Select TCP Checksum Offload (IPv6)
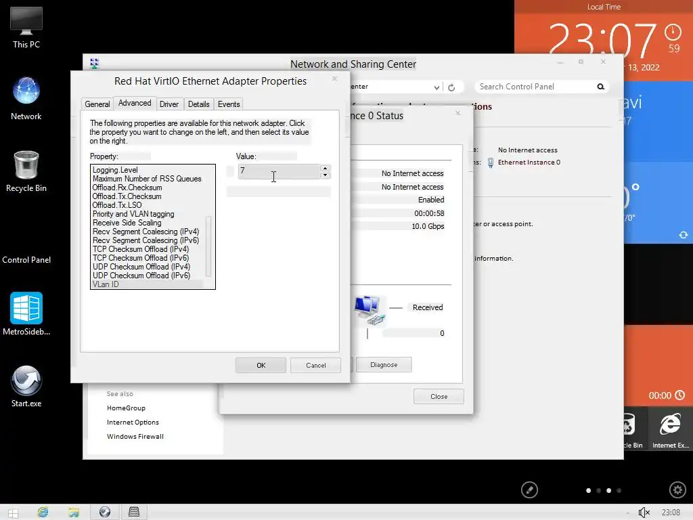 pos(141,258)
